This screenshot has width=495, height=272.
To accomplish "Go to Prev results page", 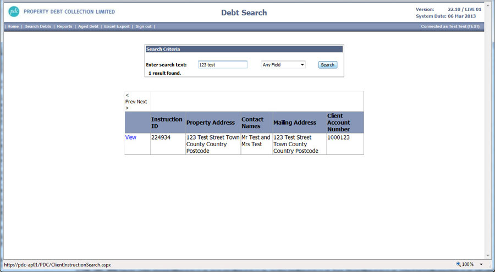I will [130, 102].
